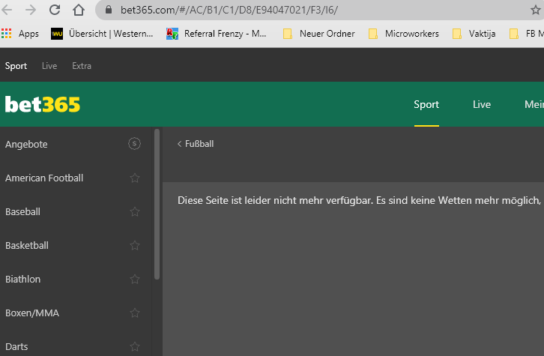Viewport: 544px width, 356px height.
Task: Favorite Boxen/MMA with star
Action: (135, 313)
